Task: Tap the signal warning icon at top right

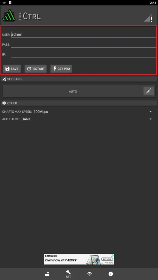Action: (148, 18)
